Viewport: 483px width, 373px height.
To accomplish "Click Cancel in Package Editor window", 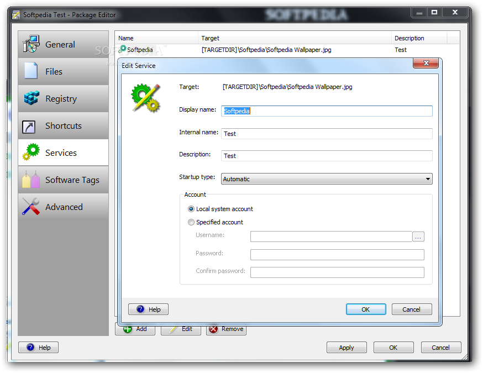I will coord(441,348).
